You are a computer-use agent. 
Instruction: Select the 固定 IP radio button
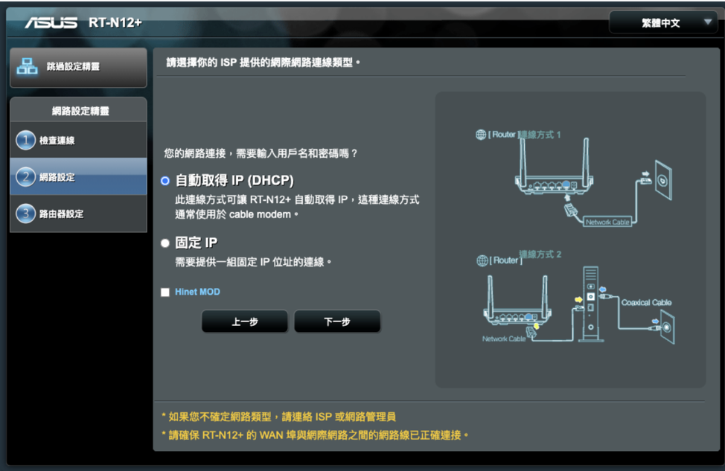click(x=165, y=243)
